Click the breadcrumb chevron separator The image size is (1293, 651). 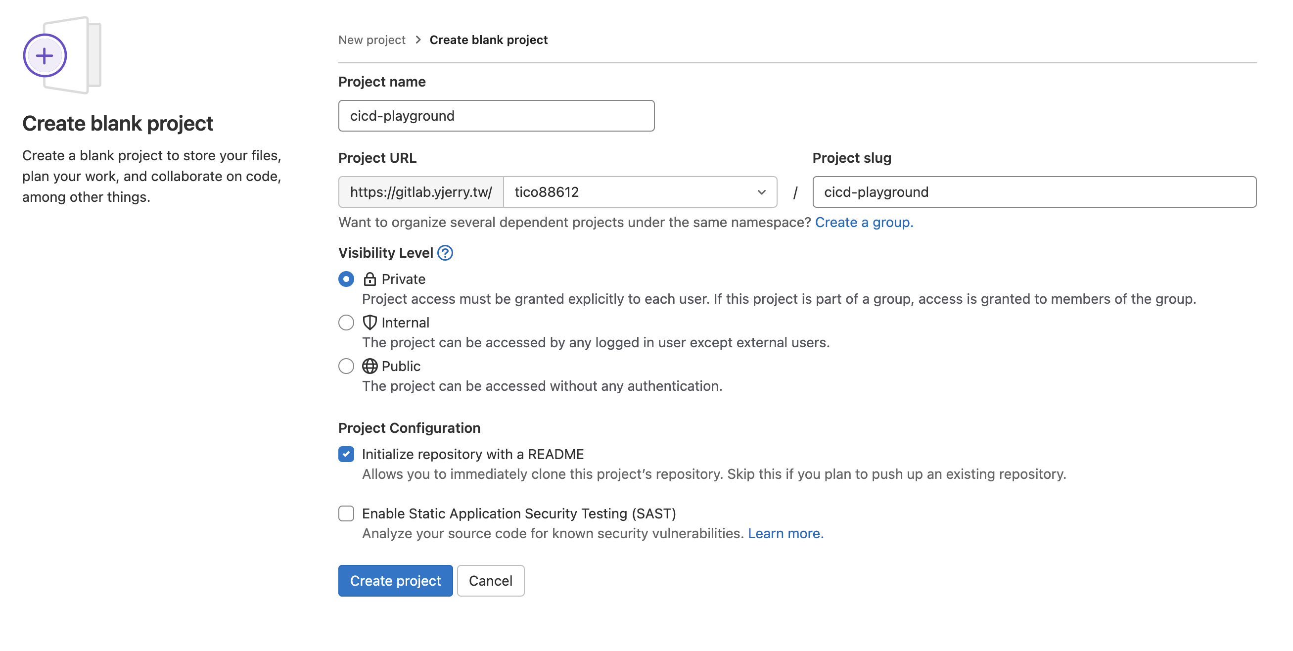click(x=417, y=40)
